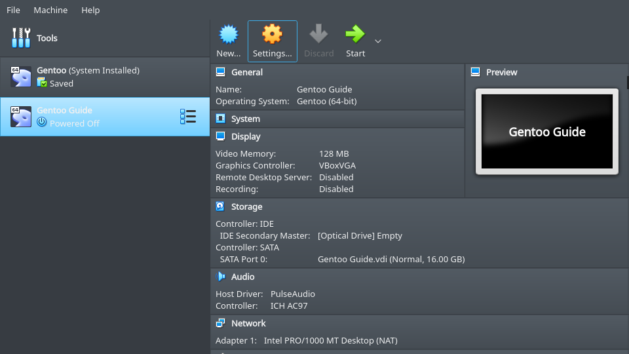Click the New virtual machine icon
The image size is (629, 354).
[x=229, y=34]
